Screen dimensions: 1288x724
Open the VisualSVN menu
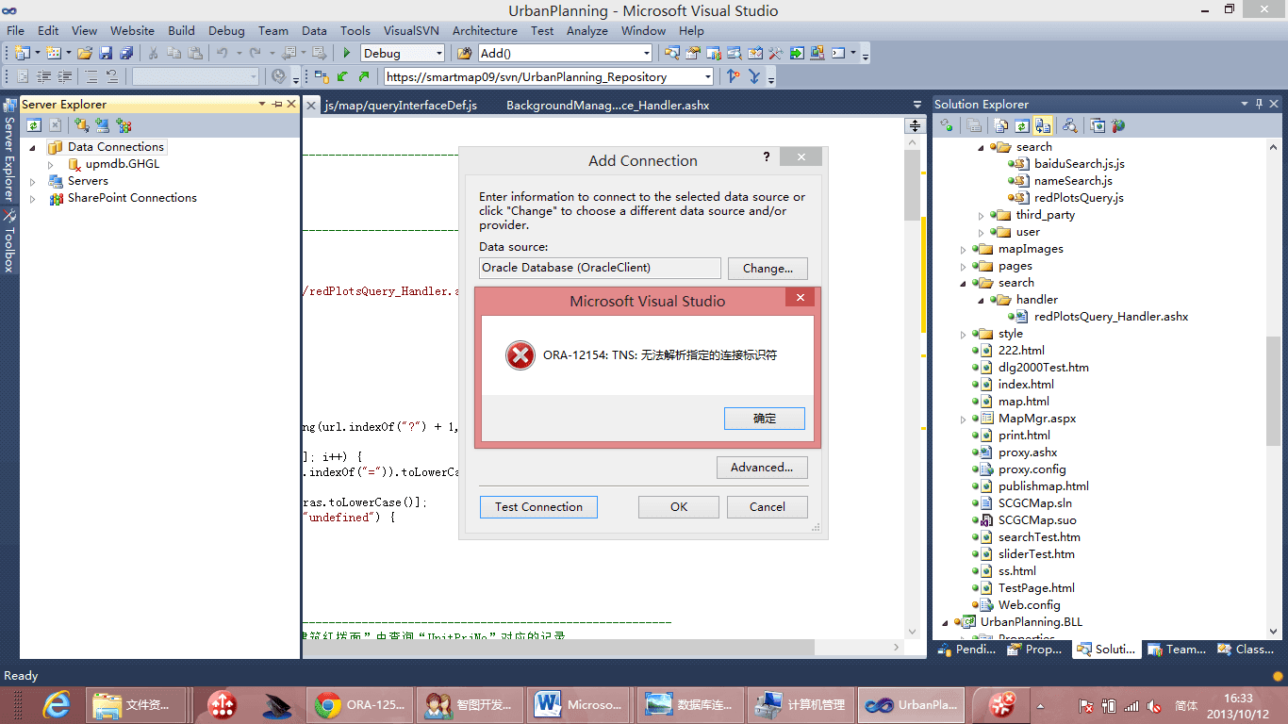tap(412, 31)
